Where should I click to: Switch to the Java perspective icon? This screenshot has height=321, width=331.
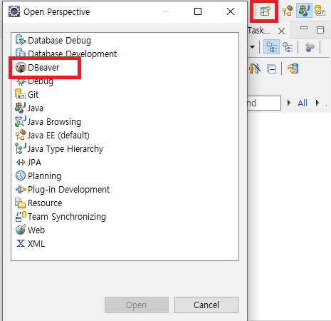pos(304,11)
